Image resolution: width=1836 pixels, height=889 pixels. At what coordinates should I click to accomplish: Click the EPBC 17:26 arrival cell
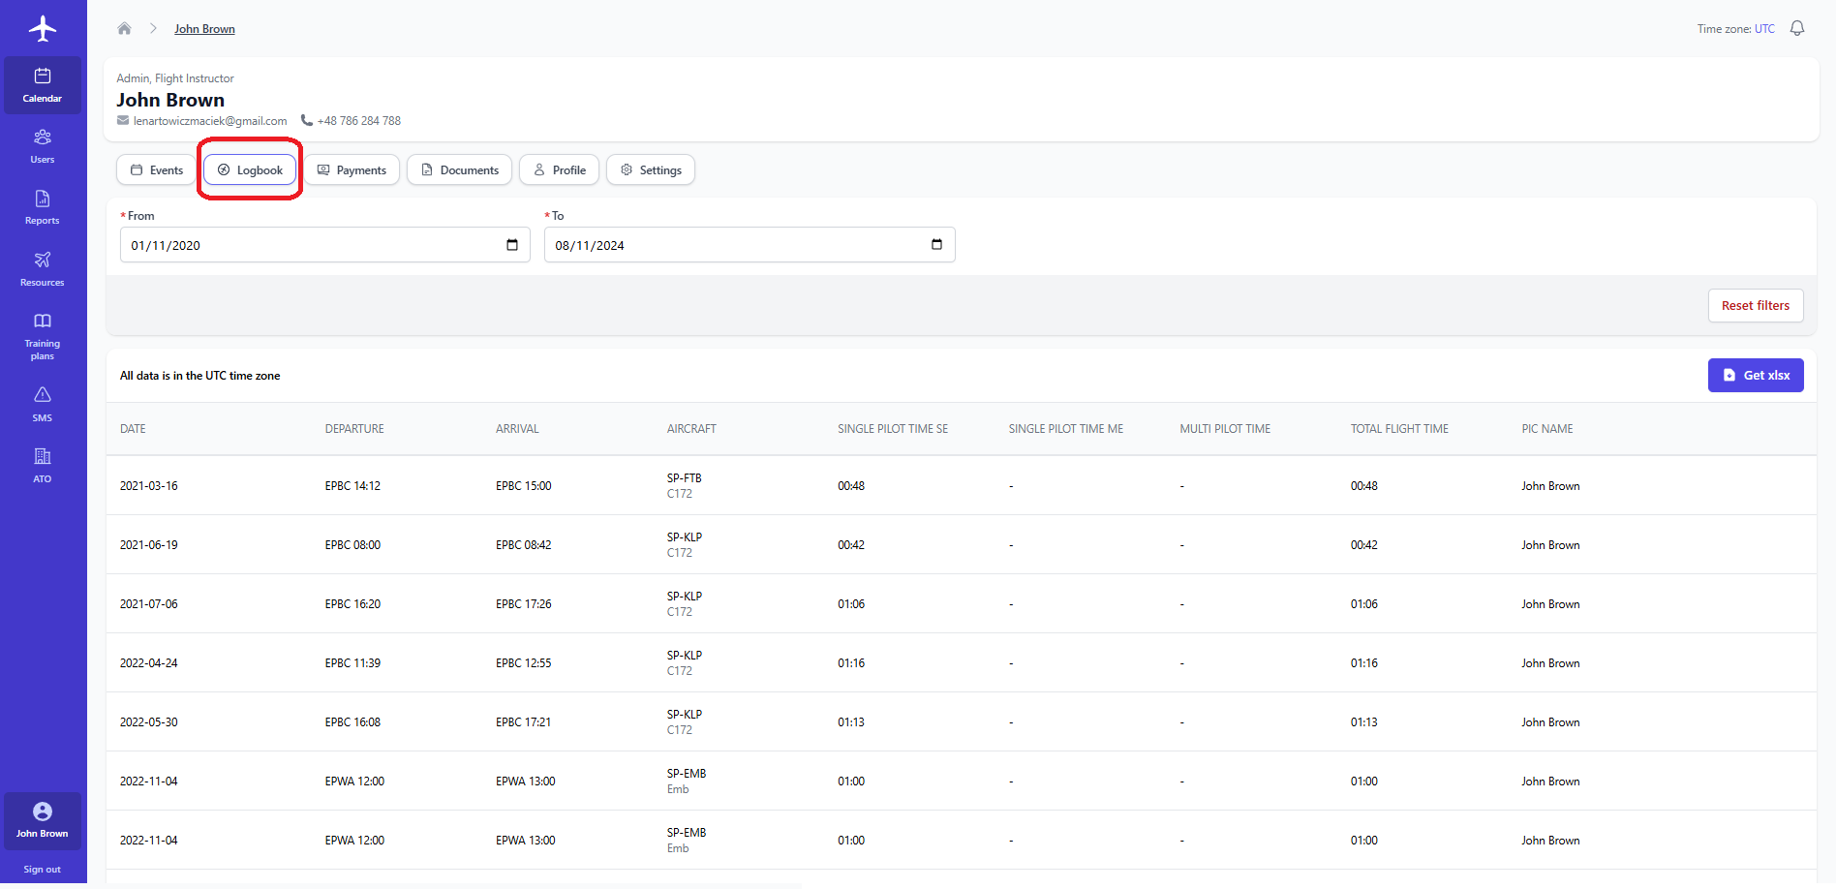524,604
